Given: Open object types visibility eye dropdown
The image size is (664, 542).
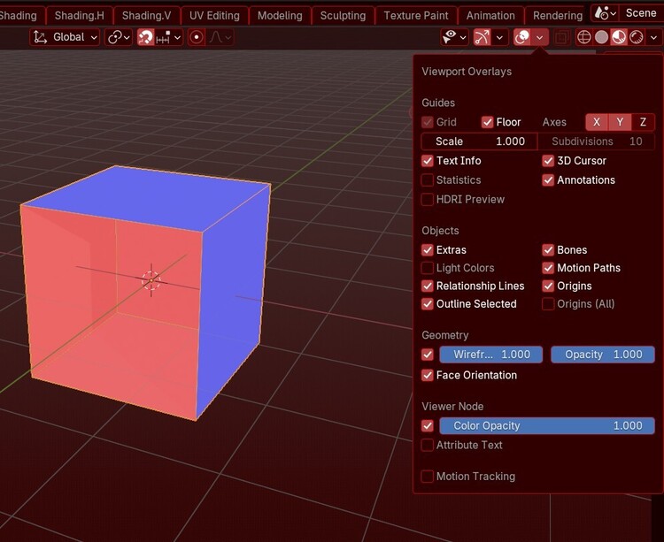Looking at the screenshot, I should (454, 37).
